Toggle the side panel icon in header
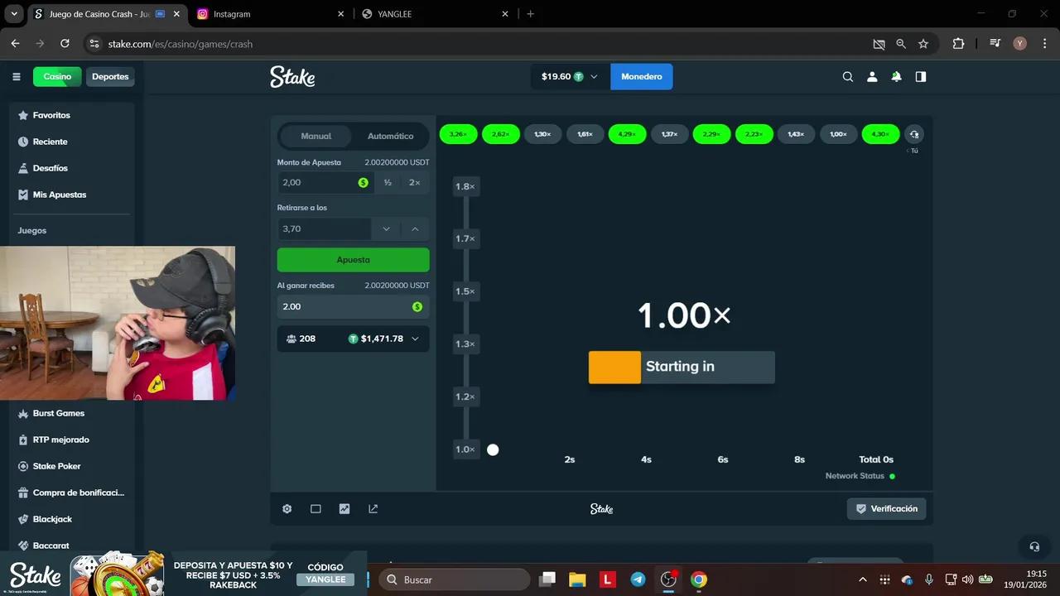The width and height of the screenshot is (1060, 596). click(921, 77)
